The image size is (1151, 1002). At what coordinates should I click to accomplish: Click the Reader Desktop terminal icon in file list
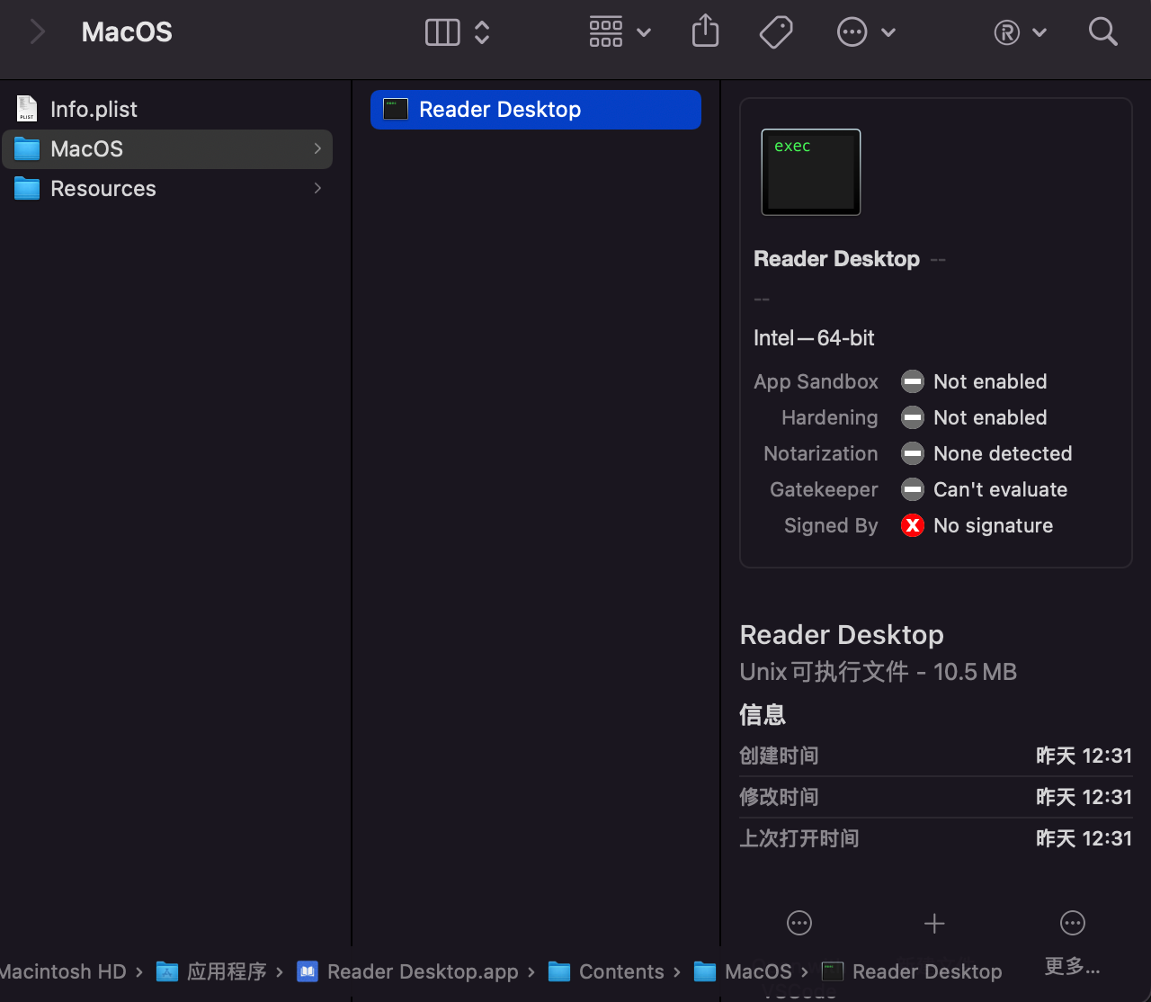click(x=395, y=109)
